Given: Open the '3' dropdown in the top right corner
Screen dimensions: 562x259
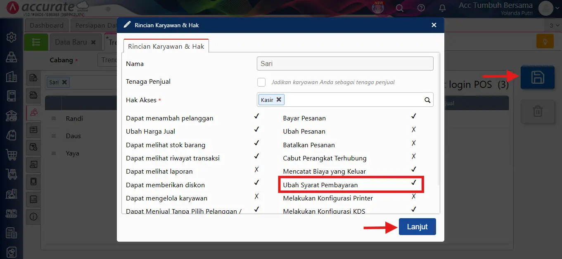Looking at the screenshot, I should click(x=553, y=25).
